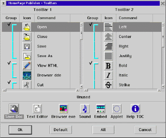Select the View HTML pencil icon

click(27, 66)
